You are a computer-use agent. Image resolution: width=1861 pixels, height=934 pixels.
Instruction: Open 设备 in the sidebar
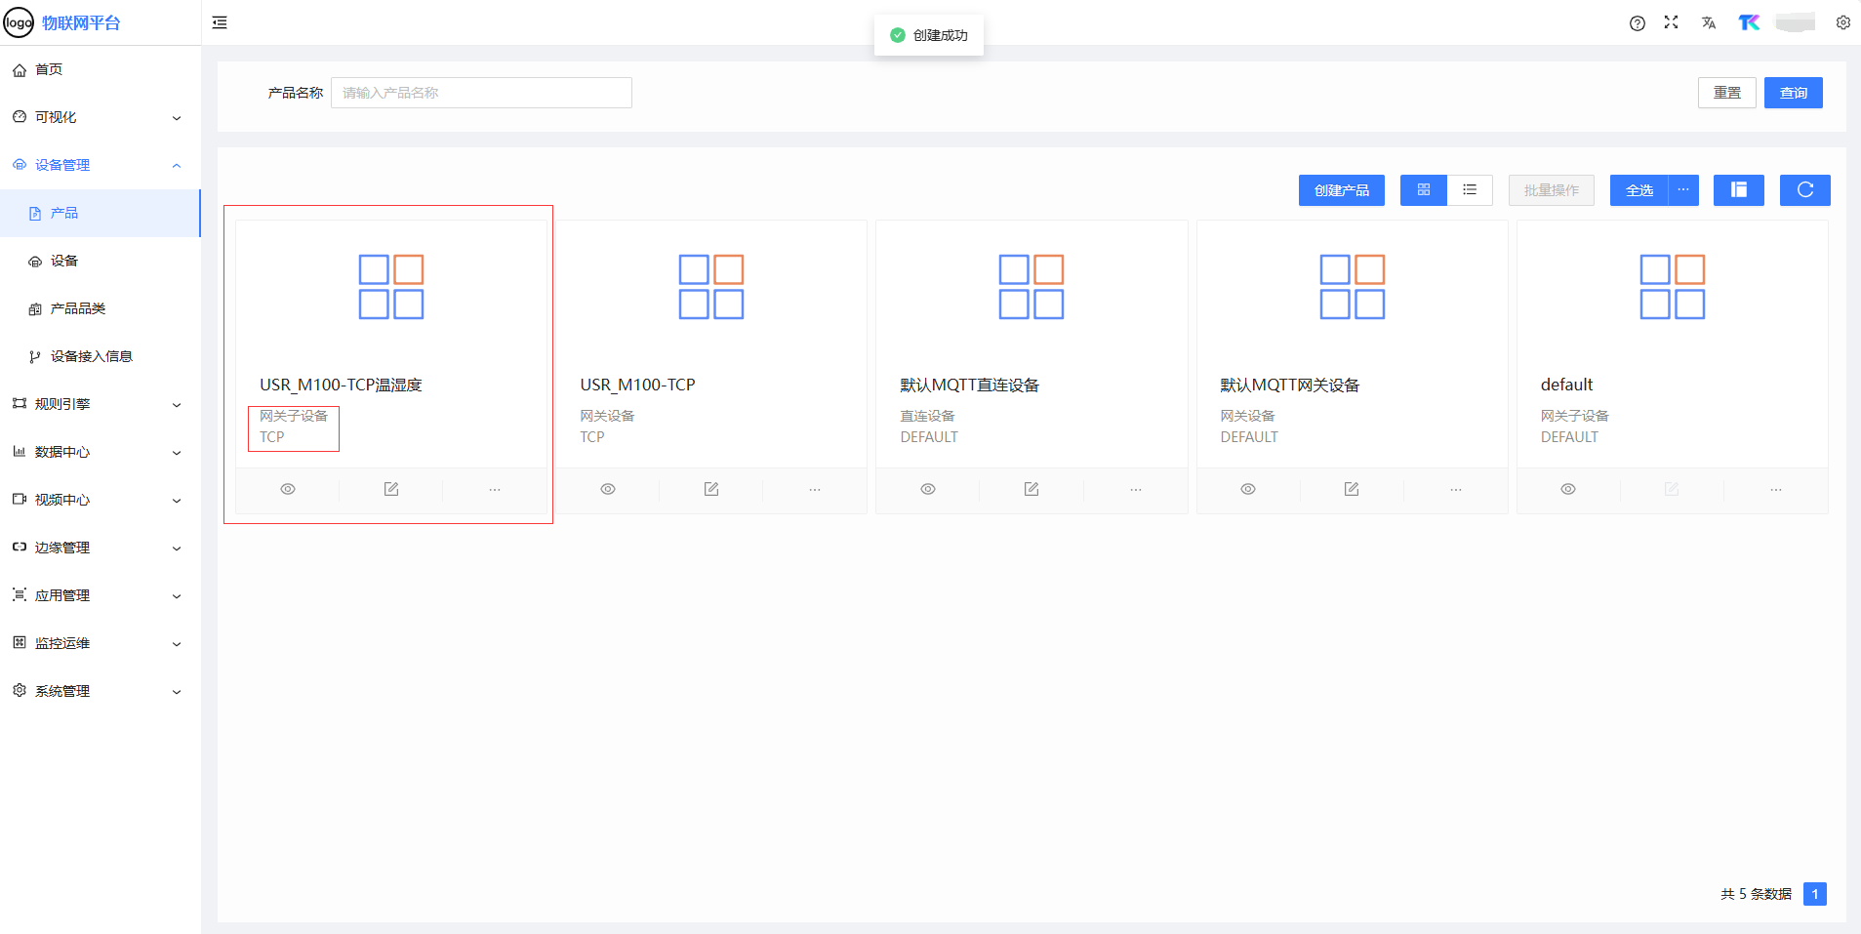[x=64, y=261]
